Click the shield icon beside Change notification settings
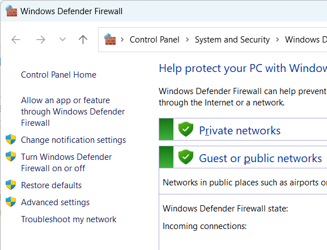Image resolution: width=327 pixels, height=250 pixels. [x=11, y=139]
